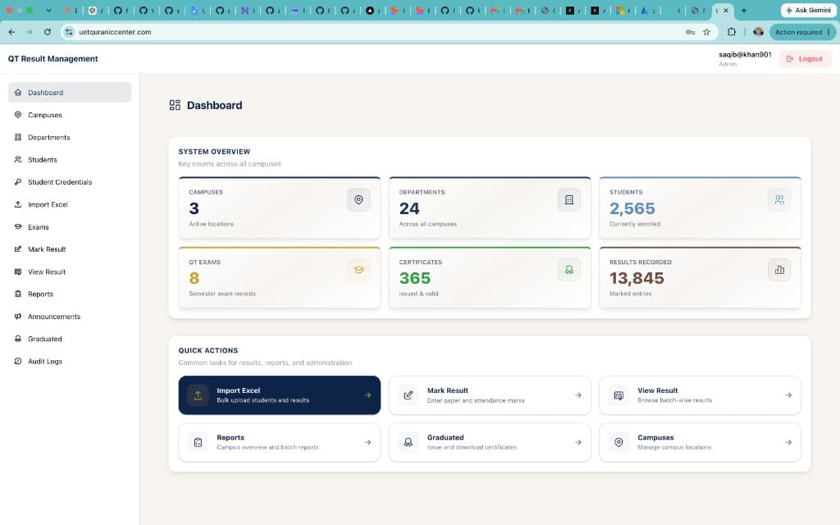The width and height of the screenshot is (840, 525).
Task: Click the people icon on Students stat card
Action: (x=779, y=200)
